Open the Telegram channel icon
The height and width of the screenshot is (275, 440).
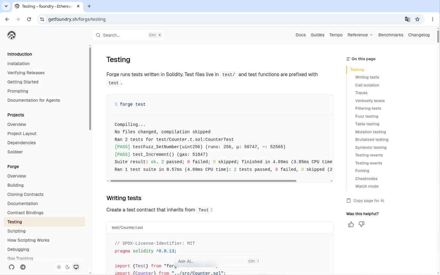23,267
